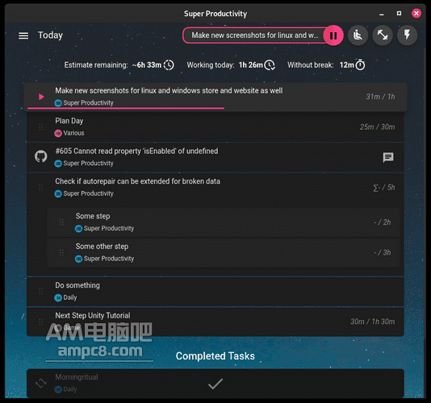The width and height of the screenshot is (431, 403).
Task: Click the Working today clock icon
Action: (270, 65)
